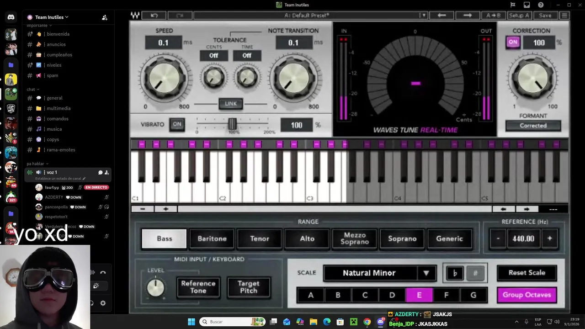Open the preset name dropdown arrow
The width and height of the screenshot is (585, 329).
pos(424,16)
